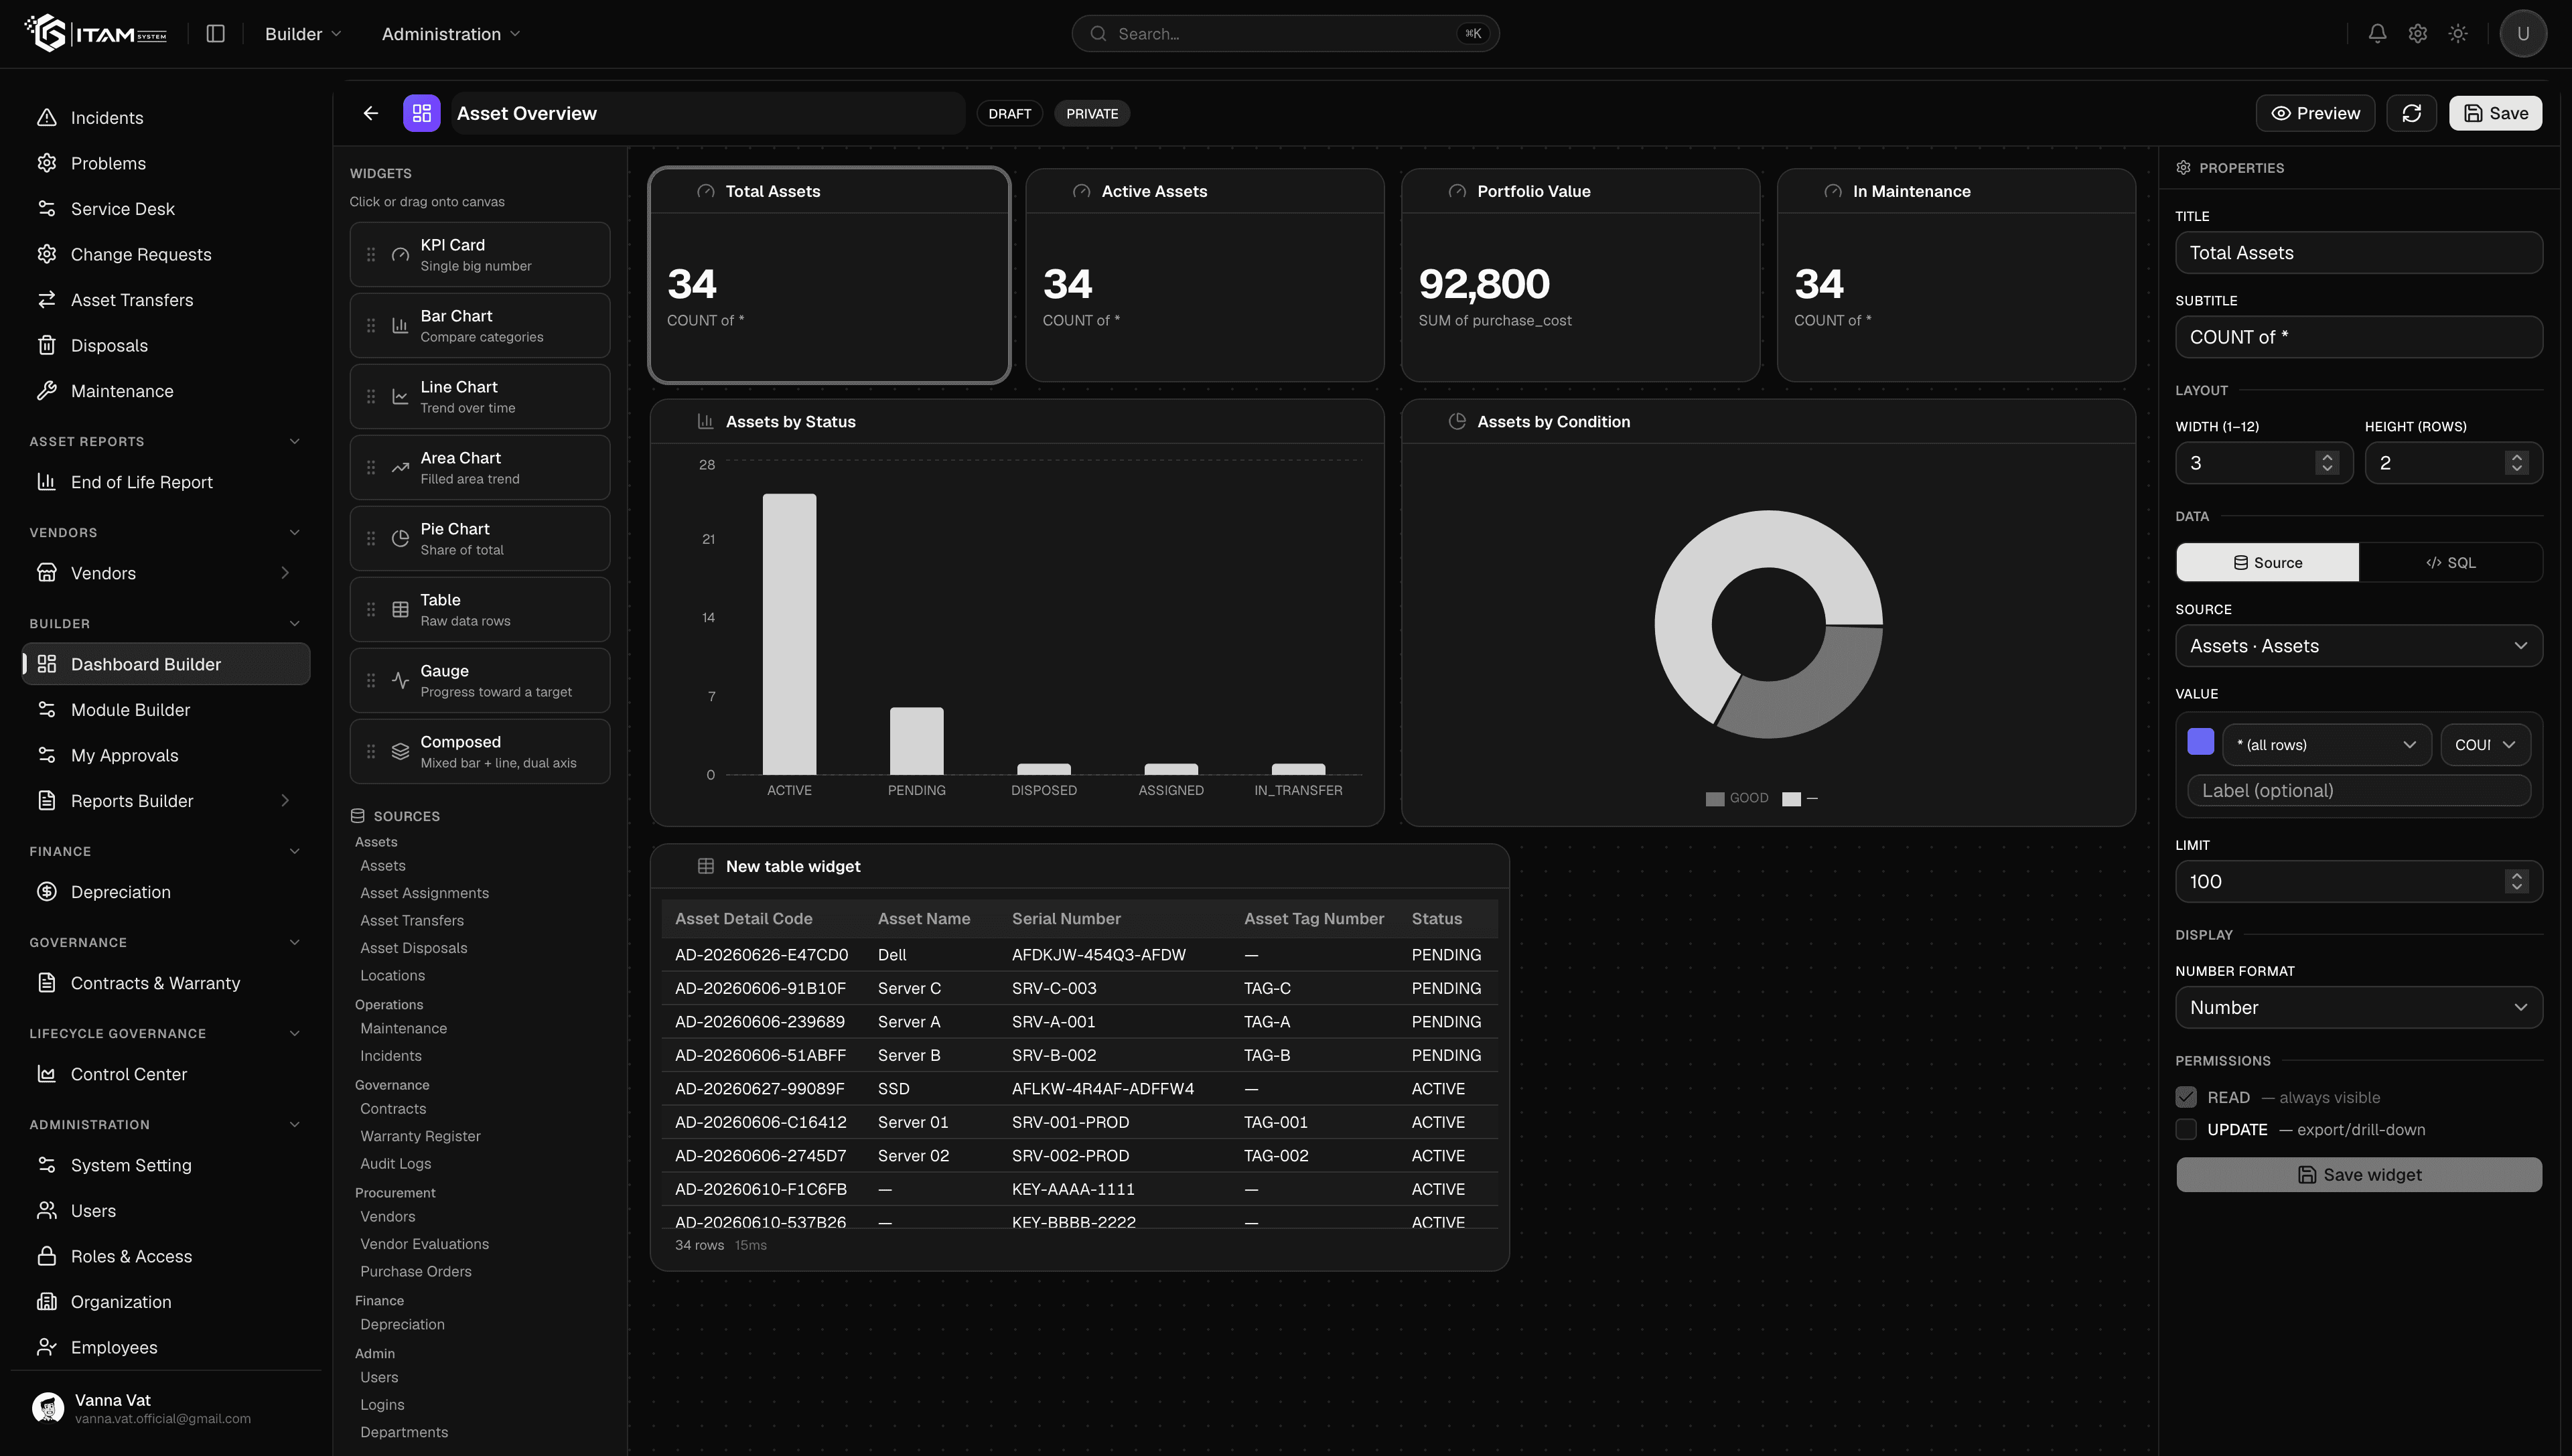
Task: Click the refresh icon beside Preview
Action: 2411,113
